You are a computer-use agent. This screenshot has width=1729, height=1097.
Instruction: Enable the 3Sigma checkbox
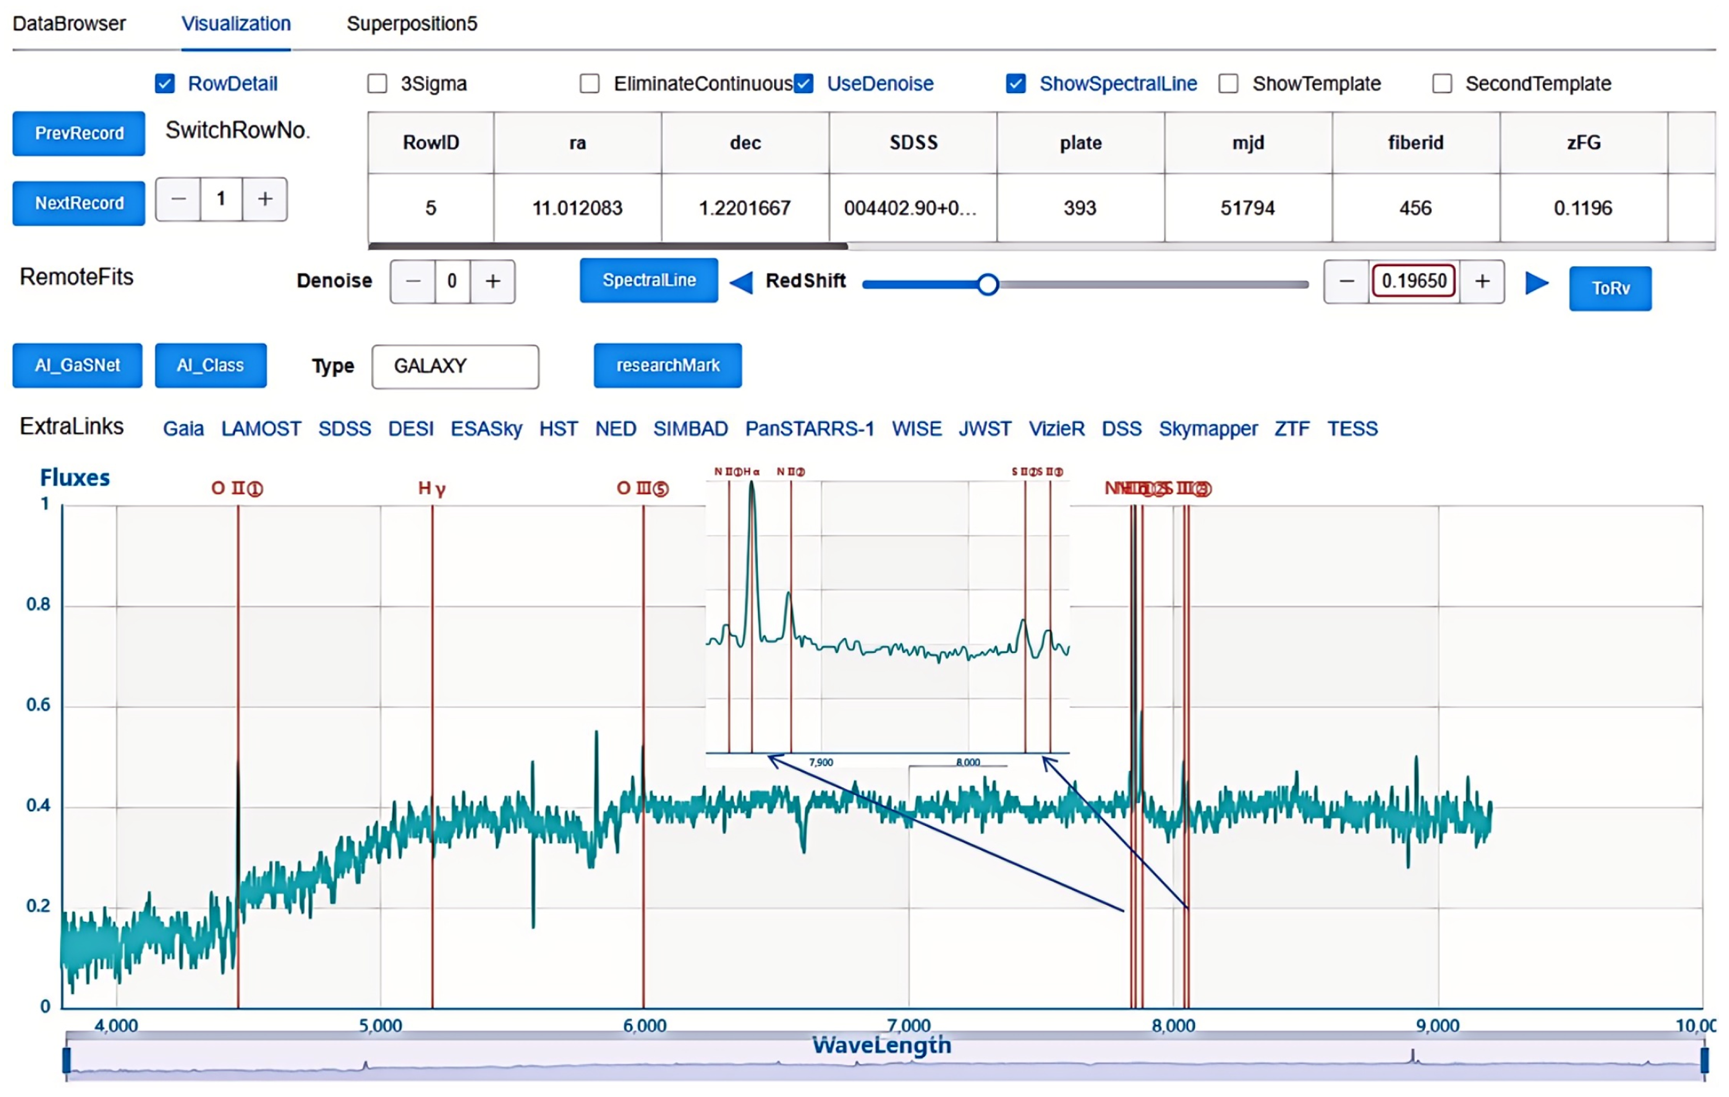pos(377,84)
